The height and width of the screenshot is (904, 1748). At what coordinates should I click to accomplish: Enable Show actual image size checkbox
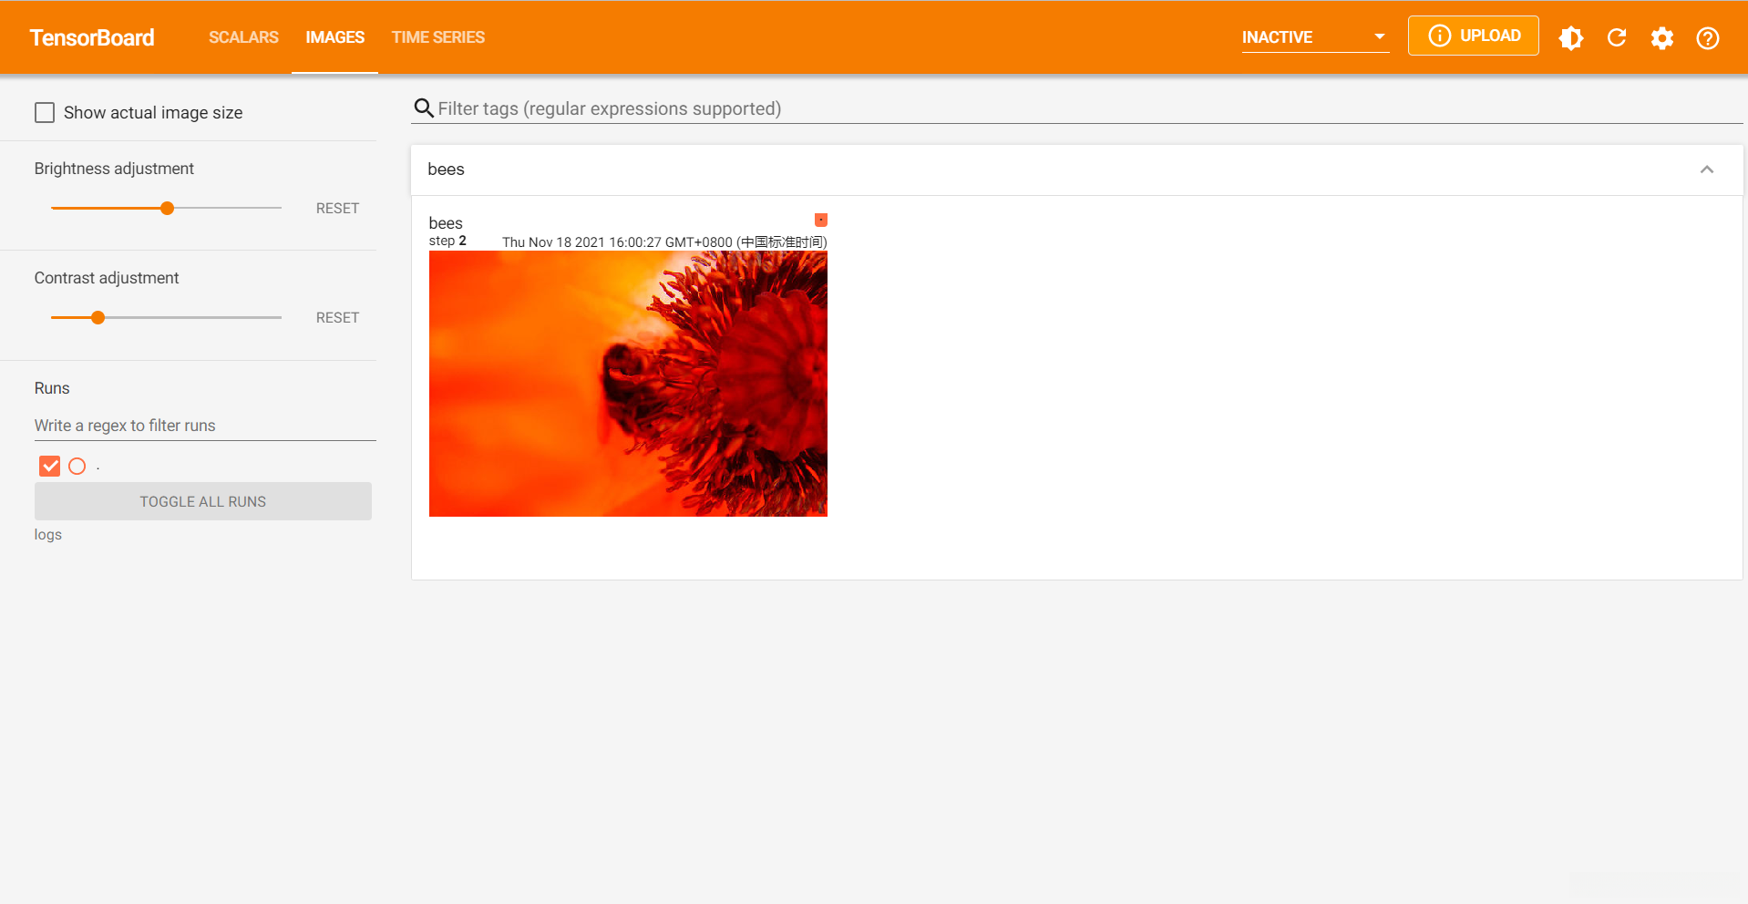tap(45, 112)
